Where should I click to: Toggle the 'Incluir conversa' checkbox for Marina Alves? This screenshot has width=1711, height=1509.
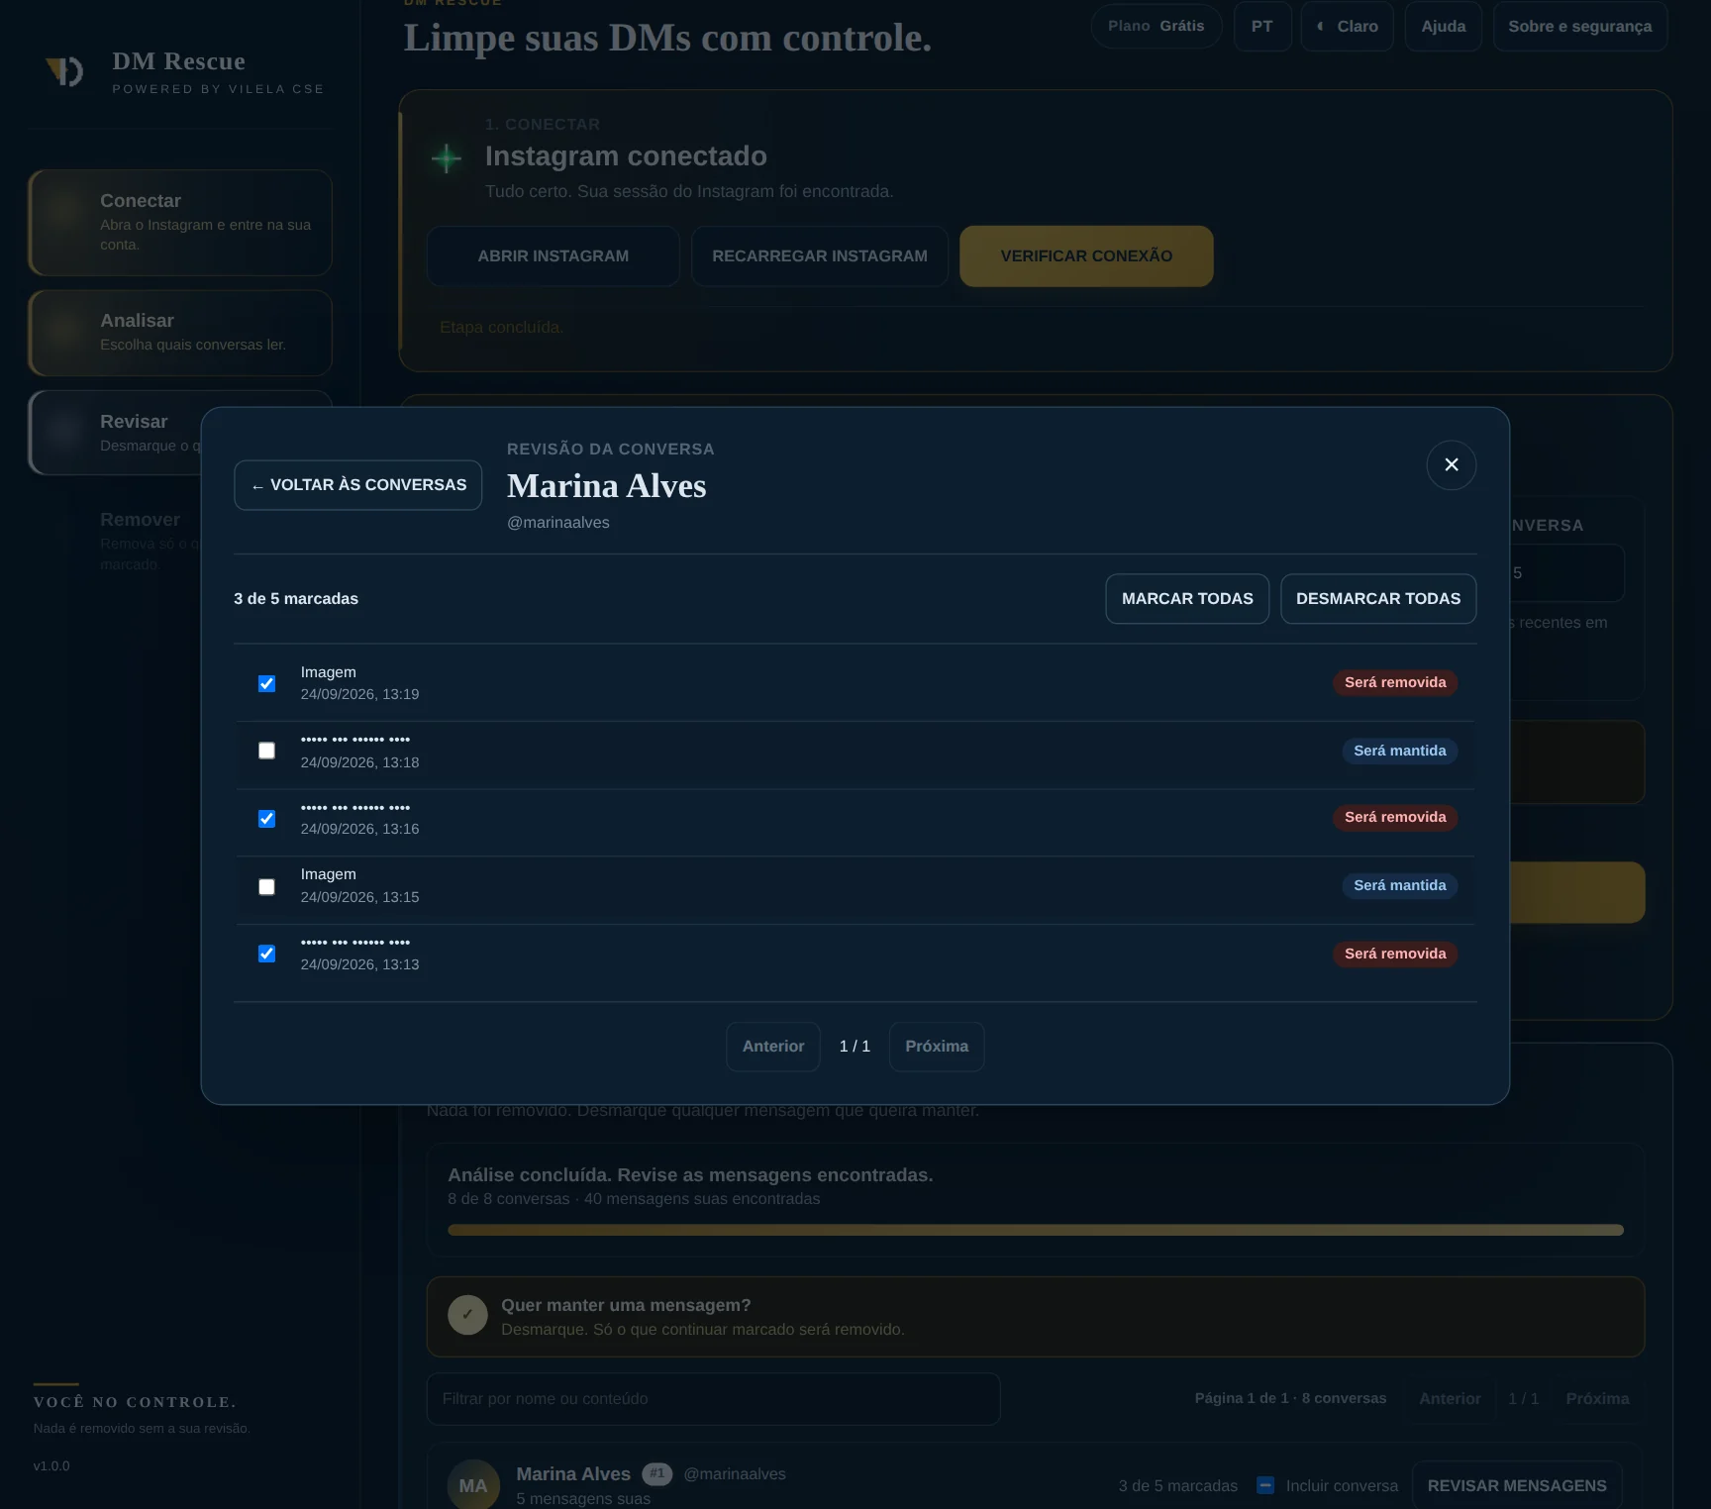pos(1265,1485)
